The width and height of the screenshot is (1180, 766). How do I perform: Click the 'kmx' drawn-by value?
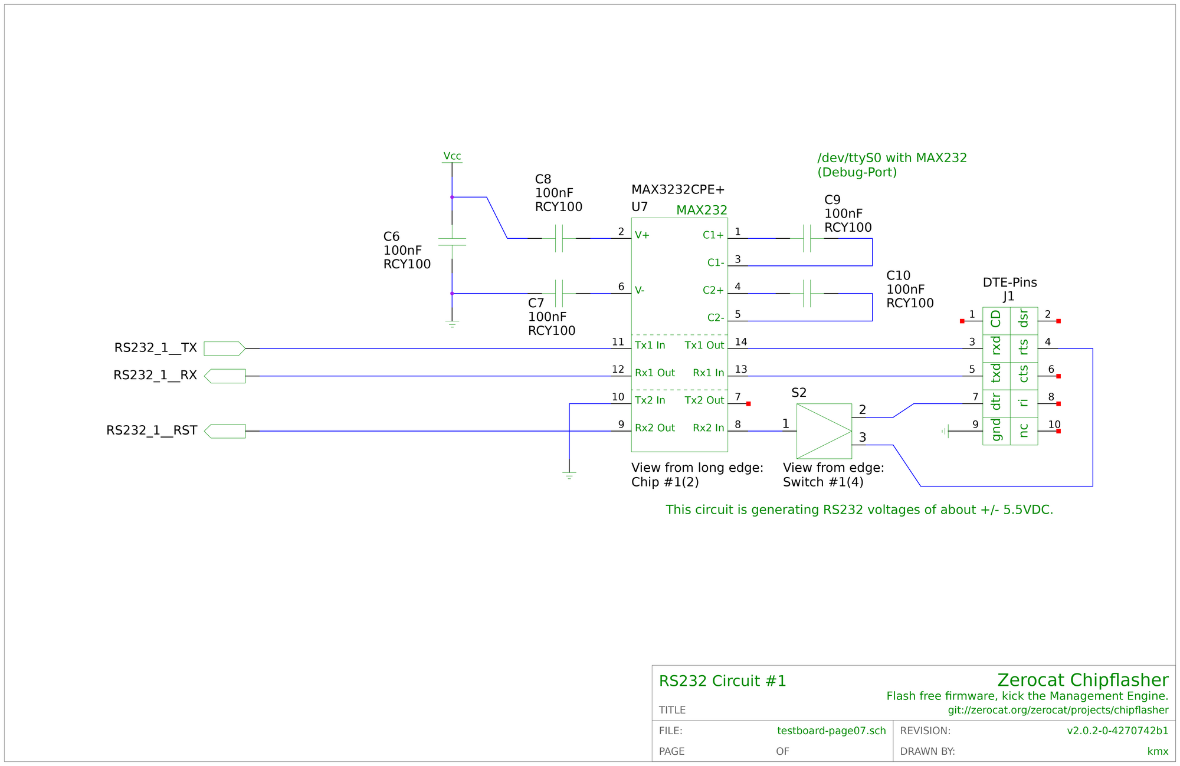pos(1158,751)
